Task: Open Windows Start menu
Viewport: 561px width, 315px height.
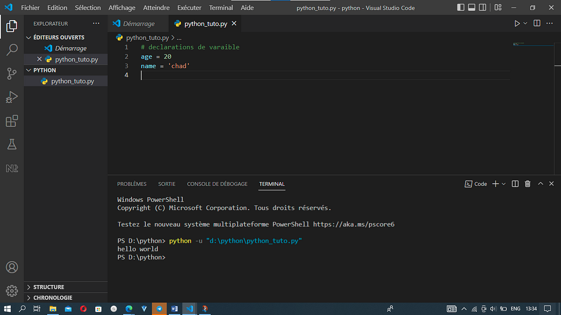Action: click(x=7, y=308)
